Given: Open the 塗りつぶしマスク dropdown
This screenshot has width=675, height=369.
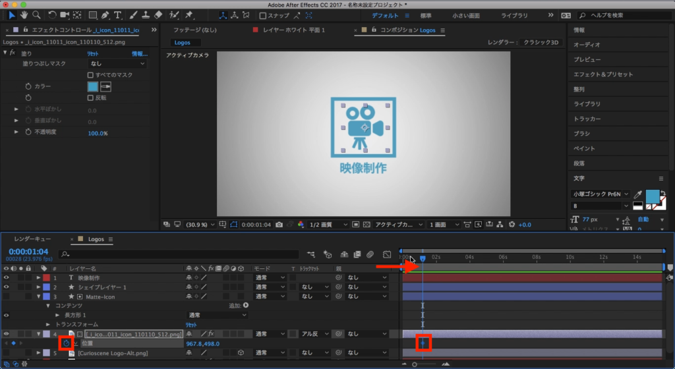Looking at the screenshot, I should point(119,64).
